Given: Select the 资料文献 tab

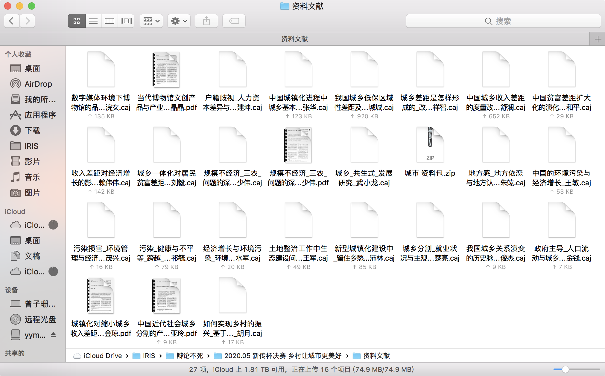Looking at the screenshot, I should tap(294, 39).
